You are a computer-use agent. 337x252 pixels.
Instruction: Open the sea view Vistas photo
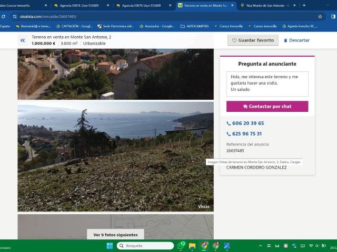tap(116, 156)
